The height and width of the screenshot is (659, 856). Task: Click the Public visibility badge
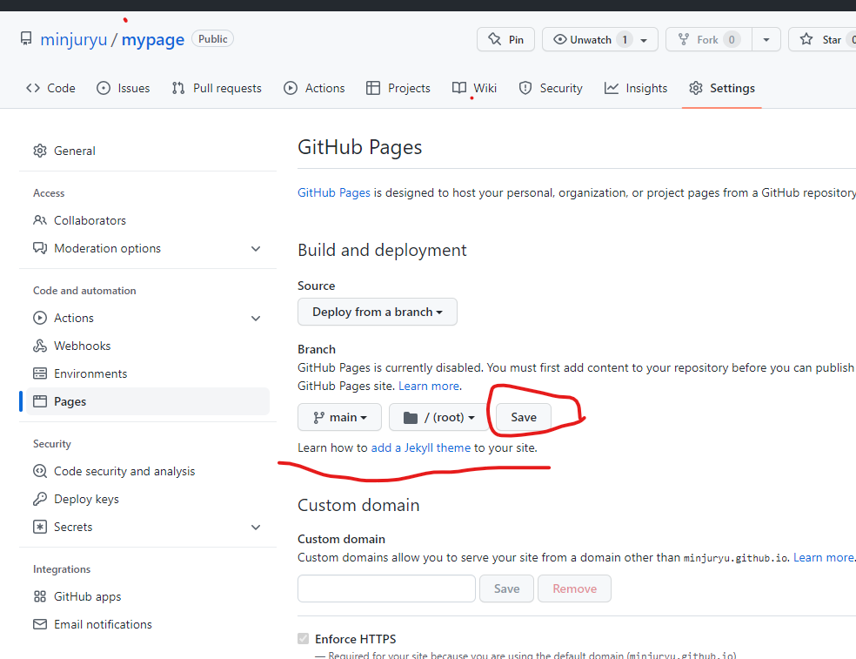point(212,39)
